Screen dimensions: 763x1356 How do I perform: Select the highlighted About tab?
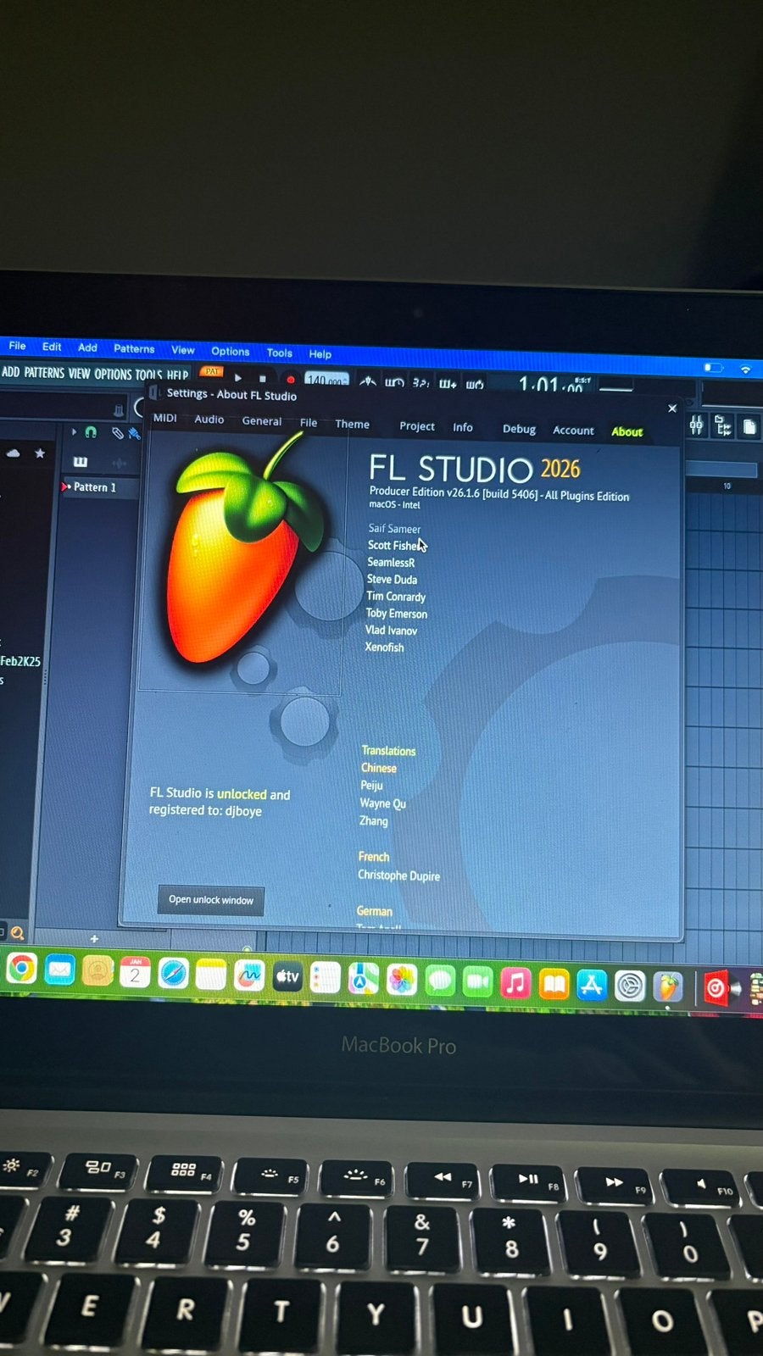[627, 432]
